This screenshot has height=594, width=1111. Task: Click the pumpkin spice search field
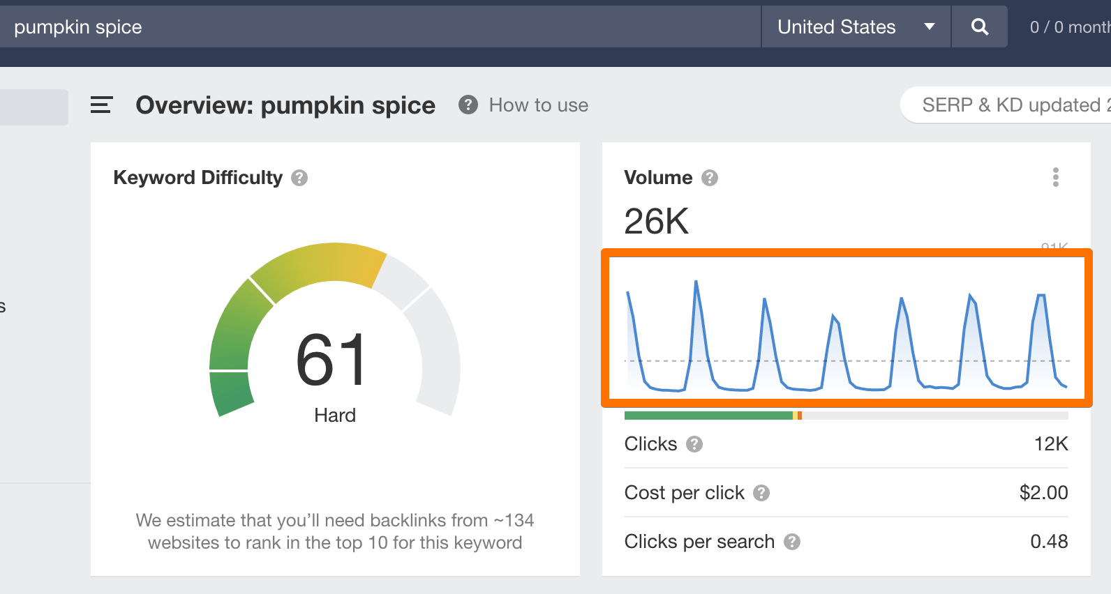pos(377,27)
